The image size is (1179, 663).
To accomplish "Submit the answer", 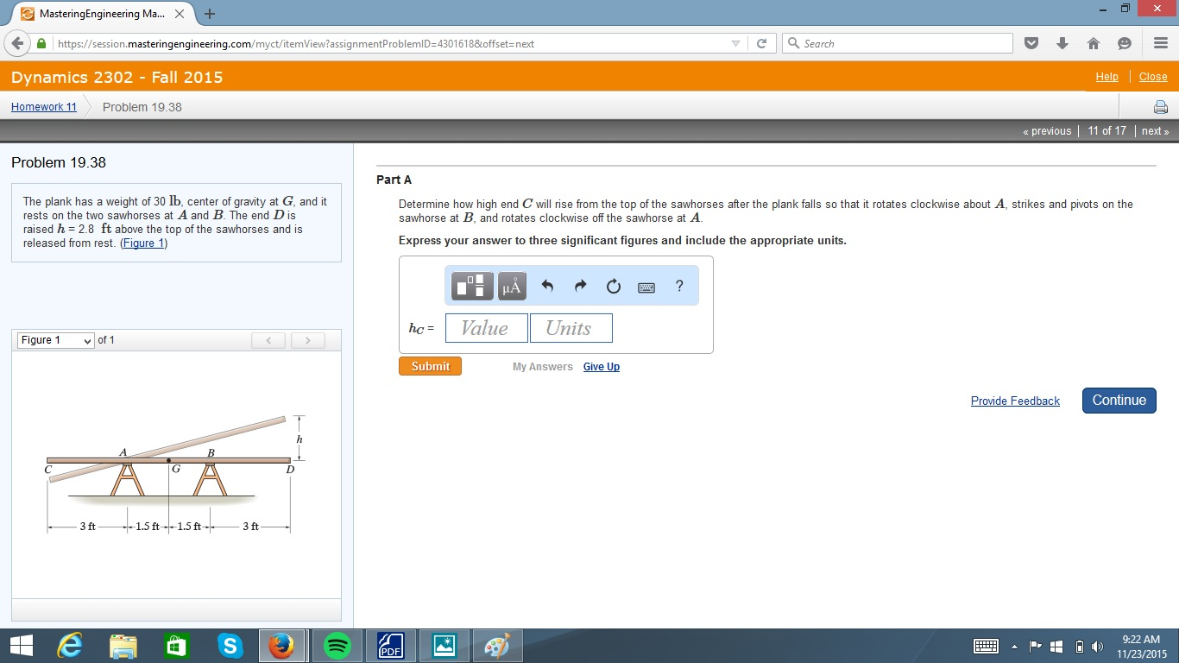I will tap(430, 366).
